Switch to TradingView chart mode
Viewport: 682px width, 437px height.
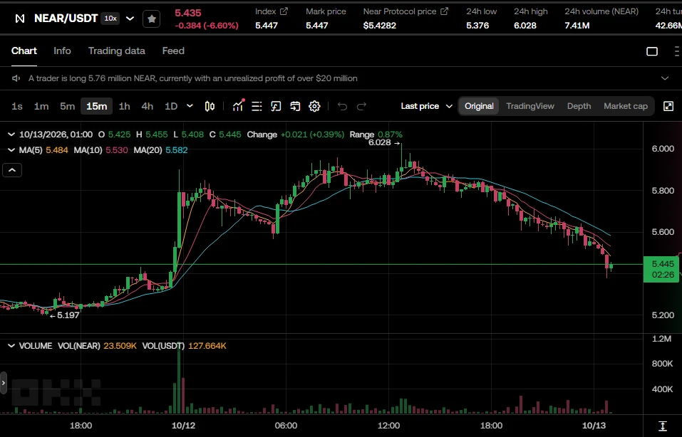(530, 106)
